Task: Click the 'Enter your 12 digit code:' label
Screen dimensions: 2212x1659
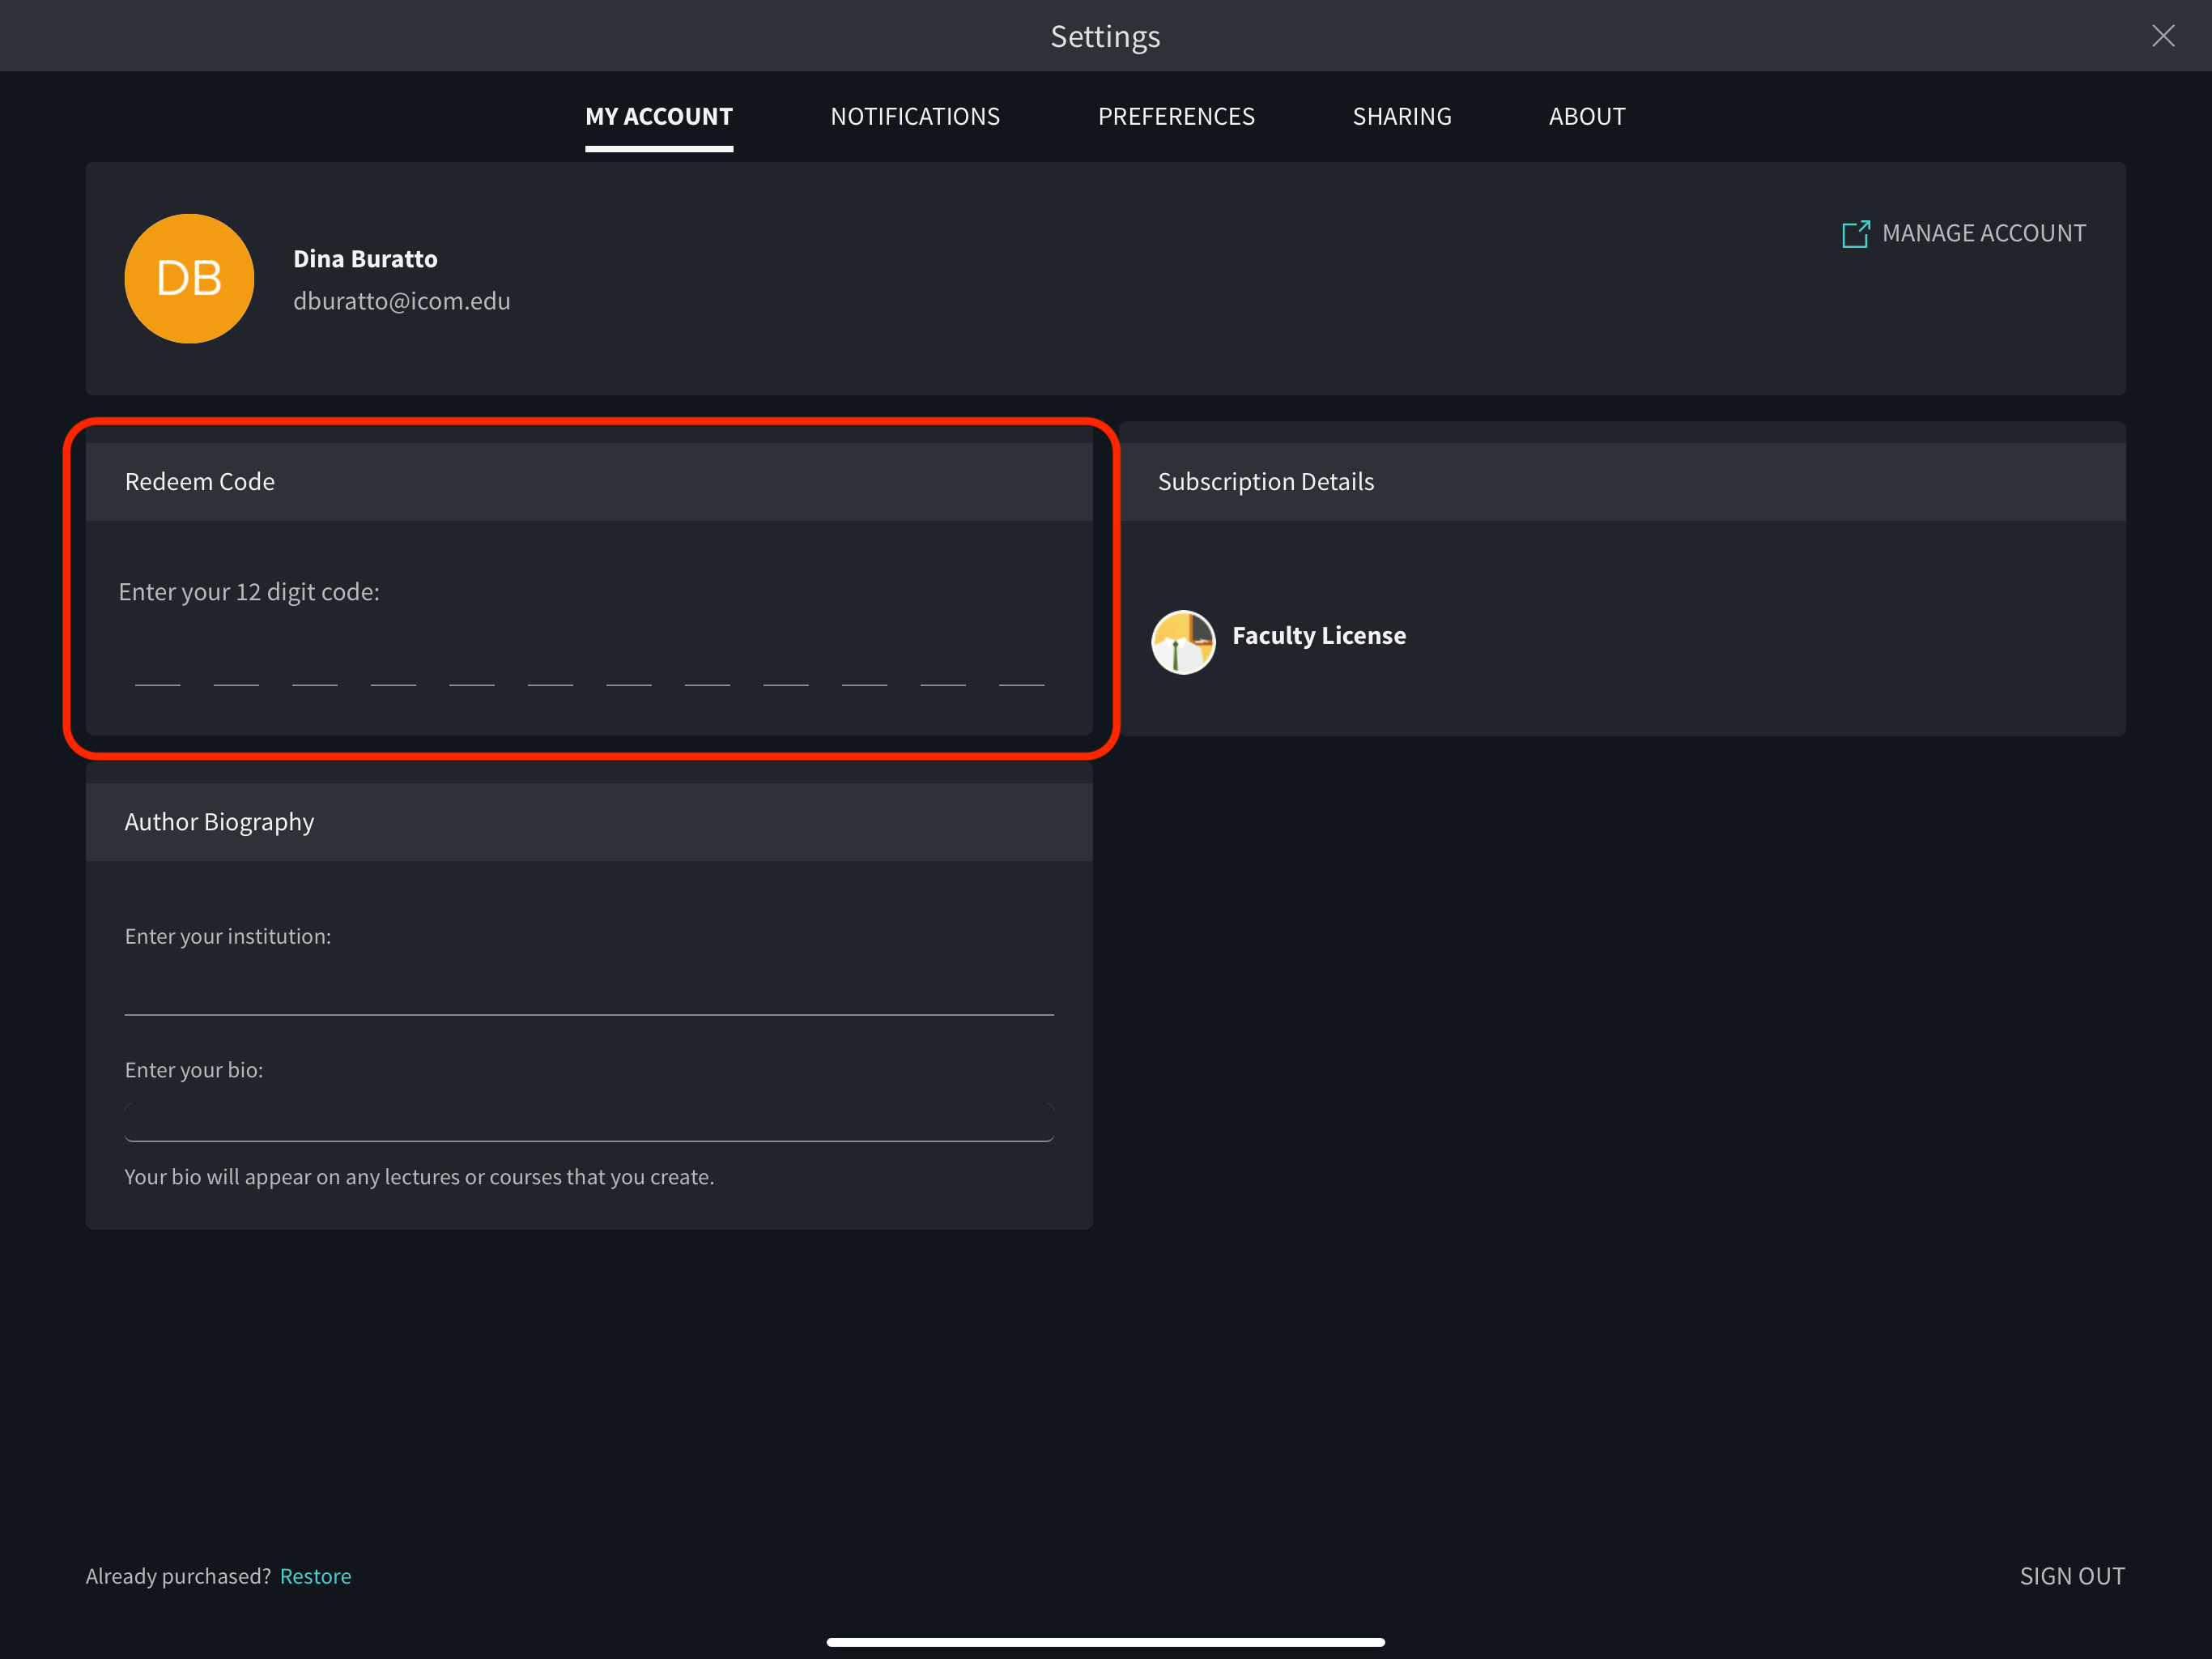Action: coord(249,591)
